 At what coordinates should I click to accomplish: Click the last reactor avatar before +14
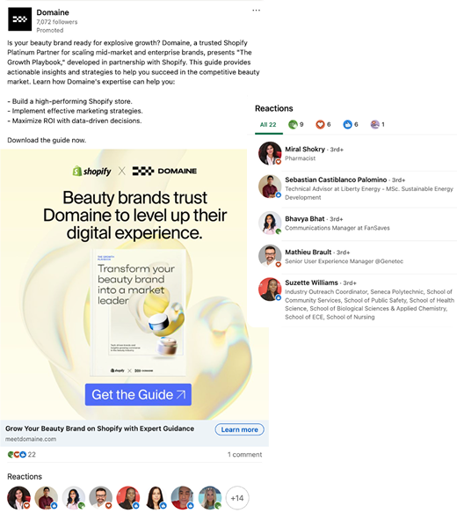pos(210,498)
